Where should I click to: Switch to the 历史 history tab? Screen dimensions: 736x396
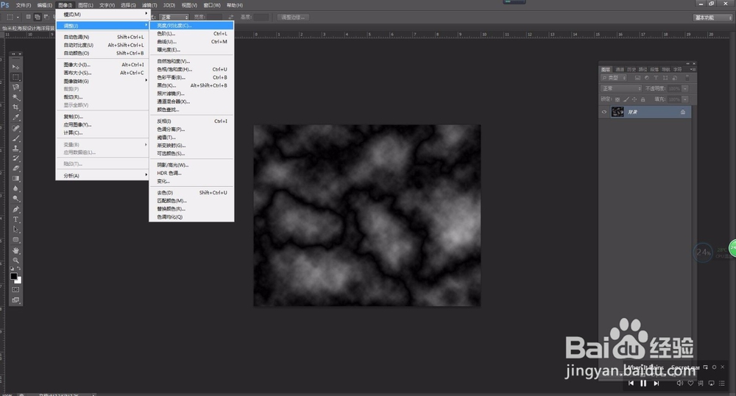(631, 69)
